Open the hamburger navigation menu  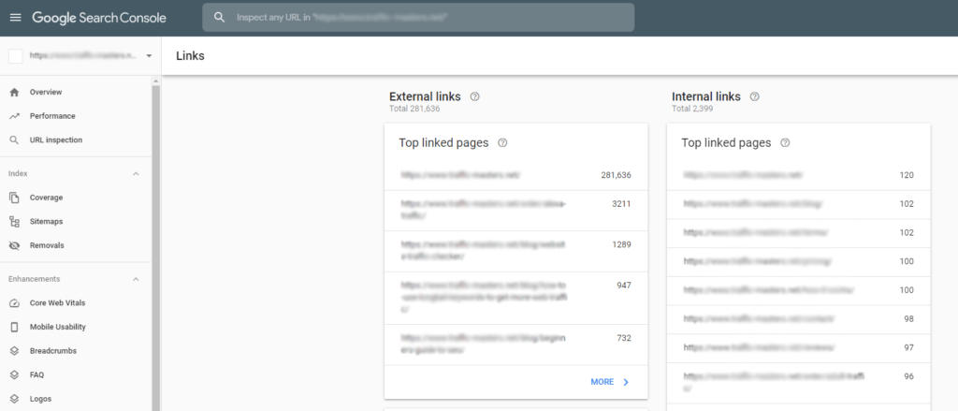15,18
